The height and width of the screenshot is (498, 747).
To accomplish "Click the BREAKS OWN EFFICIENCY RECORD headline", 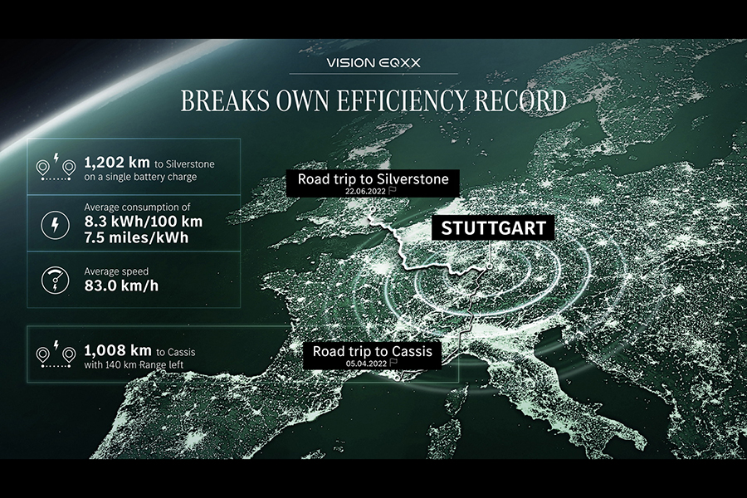I will coord(373,100).
